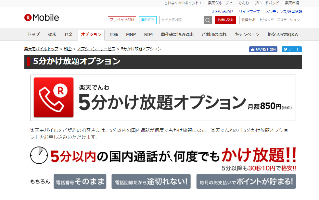Click the red phone app icon
Image resolution: width=319 pixels, height=200 pixels.
pyautogui.click(x=54, y=97)
